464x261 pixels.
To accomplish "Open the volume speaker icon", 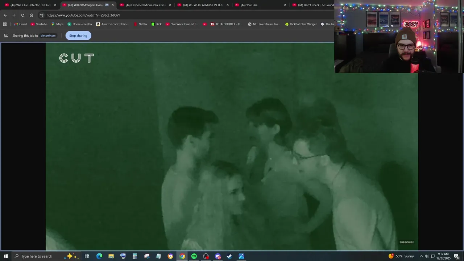I will tap(427, 256).
